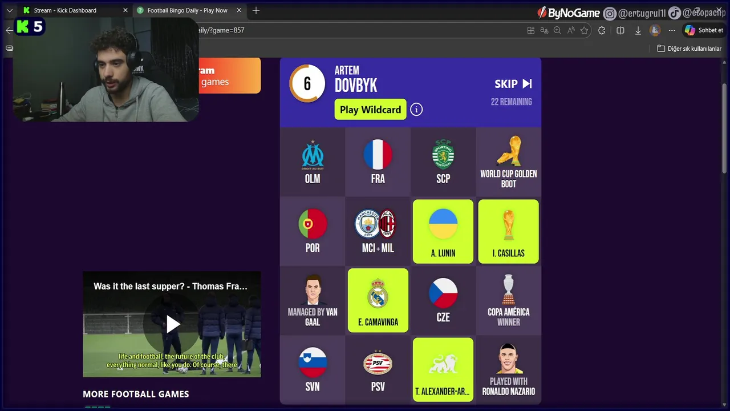Click the wildcard info icon
The height and width of the screenshot is (411, 730).
[416, 110]
